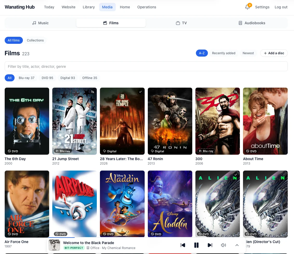294x254 pixels.
Task: Switch to the Music tab
Action: 40,23
